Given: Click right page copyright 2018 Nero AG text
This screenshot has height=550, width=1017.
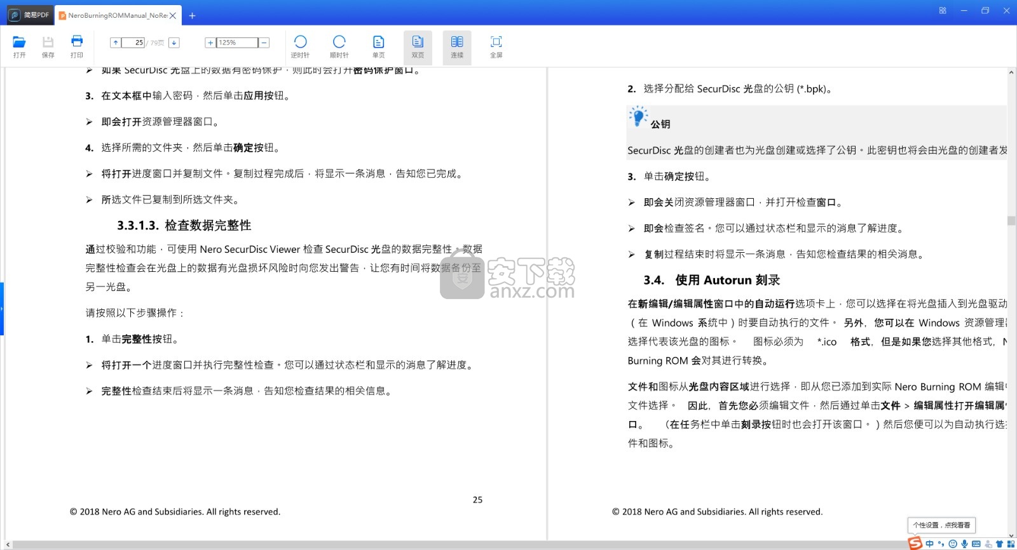Looking at the screenshot, I should pos(717,512).
